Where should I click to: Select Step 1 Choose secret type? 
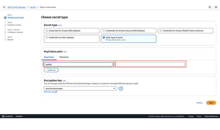tap(16, 18)
